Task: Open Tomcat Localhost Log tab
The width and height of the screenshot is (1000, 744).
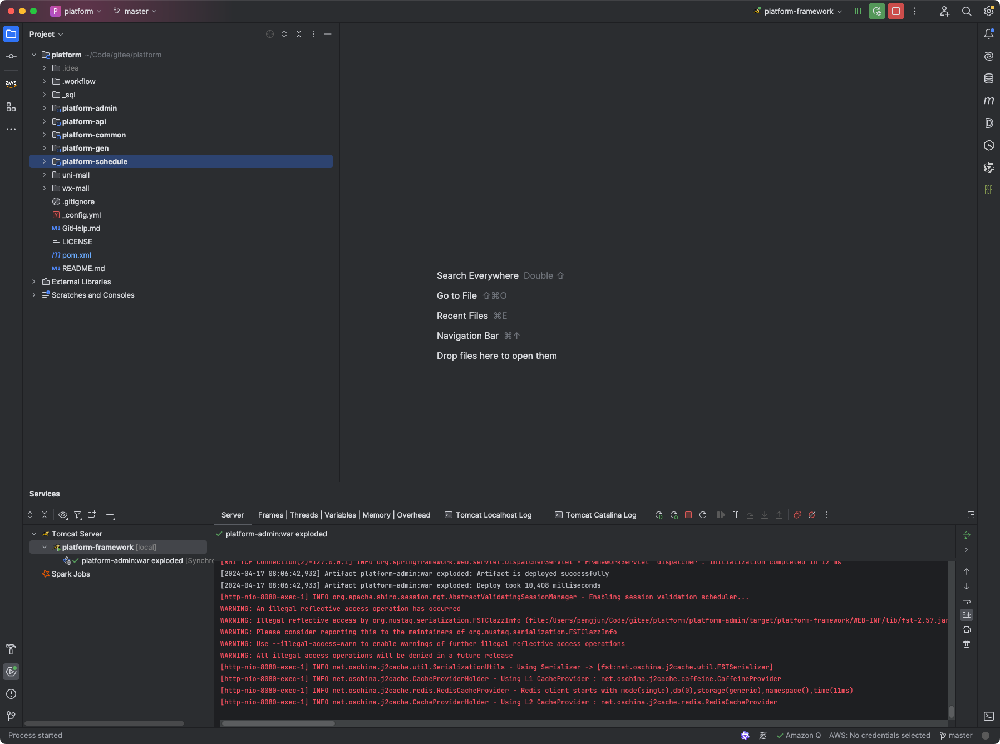Action: [x=488, y=515]
